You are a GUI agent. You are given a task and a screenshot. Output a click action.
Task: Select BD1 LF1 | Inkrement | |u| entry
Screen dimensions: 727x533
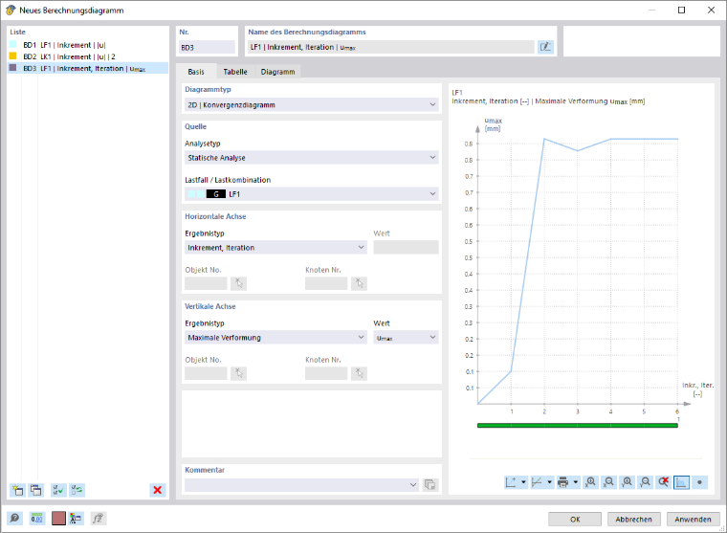pos(88,45)
